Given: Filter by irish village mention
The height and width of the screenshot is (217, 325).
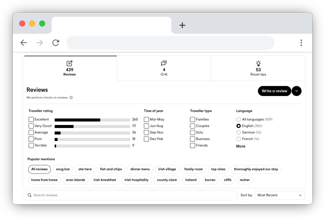Looking at the screenshot, I should click(167, 169).
